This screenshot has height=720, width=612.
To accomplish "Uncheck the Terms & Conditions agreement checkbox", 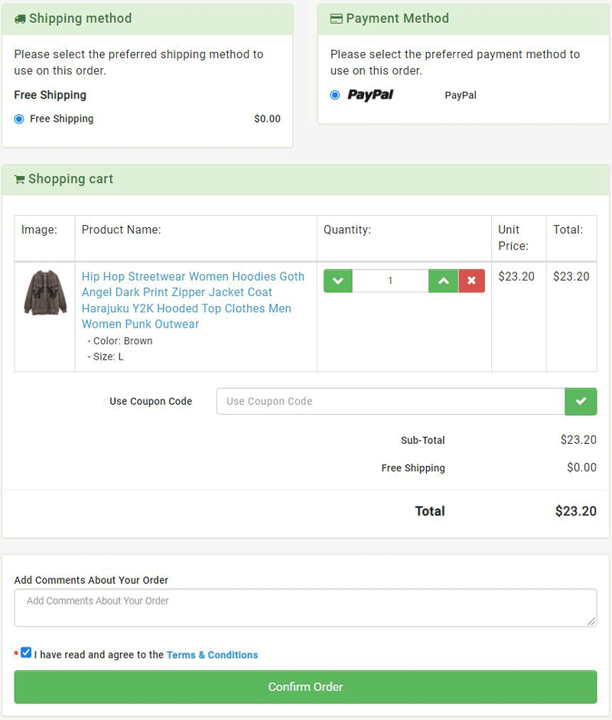I will pos(27,653).
